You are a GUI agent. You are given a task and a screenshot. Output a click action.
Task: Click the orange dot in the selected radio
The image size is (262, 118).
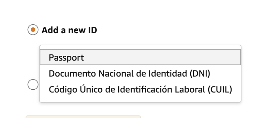(x=33, y=30)
